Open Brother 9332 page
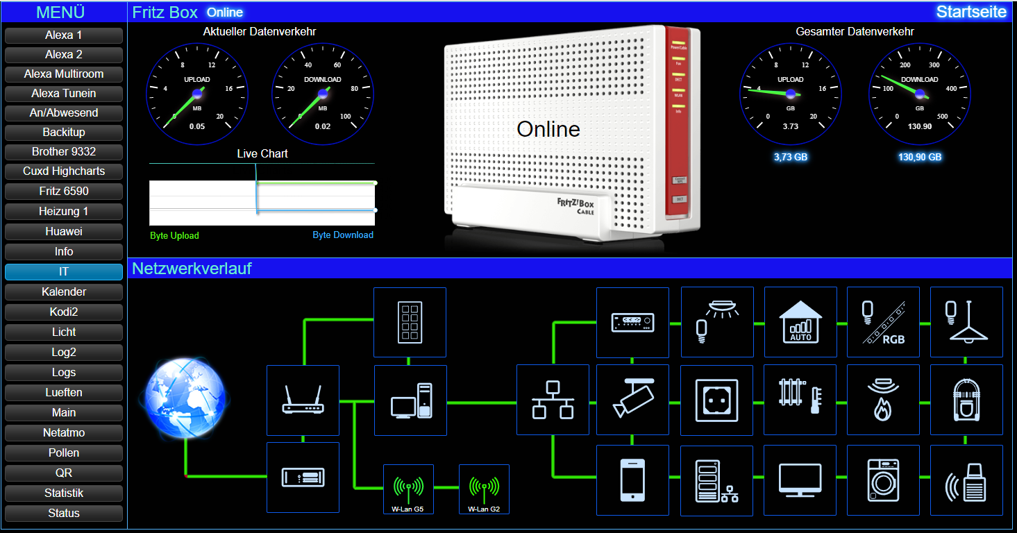Screen dimensions: 1017x533 (x=64, y=151)
